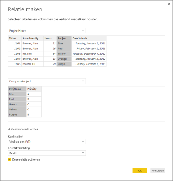The height and width of the screenshot is (181, 173).
Task: Click ticket cell 1002
Action: 15,49
